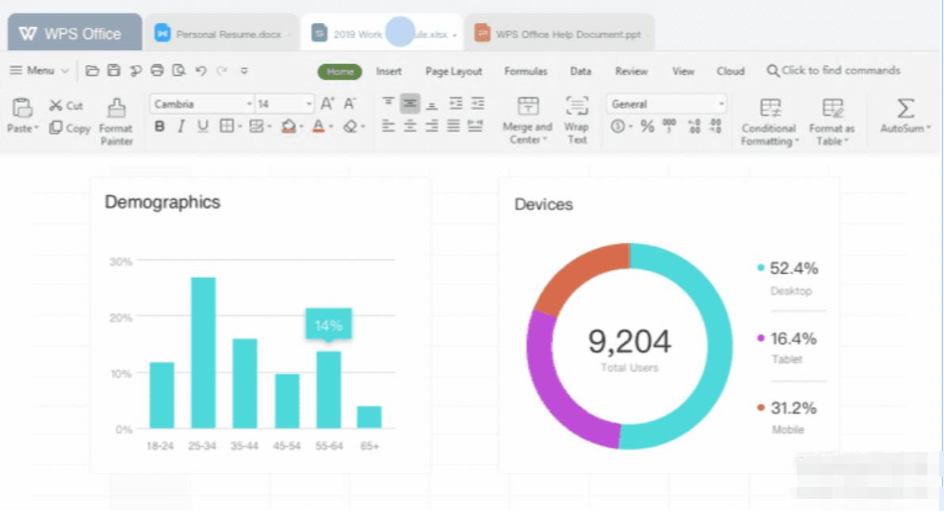Decrease font size with the smaller A icon
This screenshot has height=514, width=944.
click(350, 104)
